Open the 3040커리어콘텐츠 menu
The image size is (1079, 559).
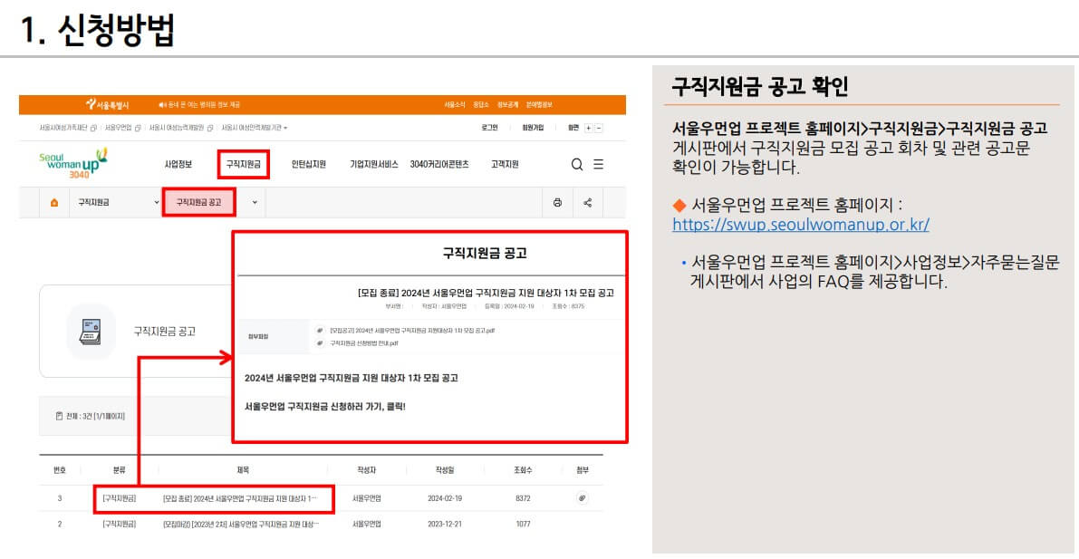[439, 165]
